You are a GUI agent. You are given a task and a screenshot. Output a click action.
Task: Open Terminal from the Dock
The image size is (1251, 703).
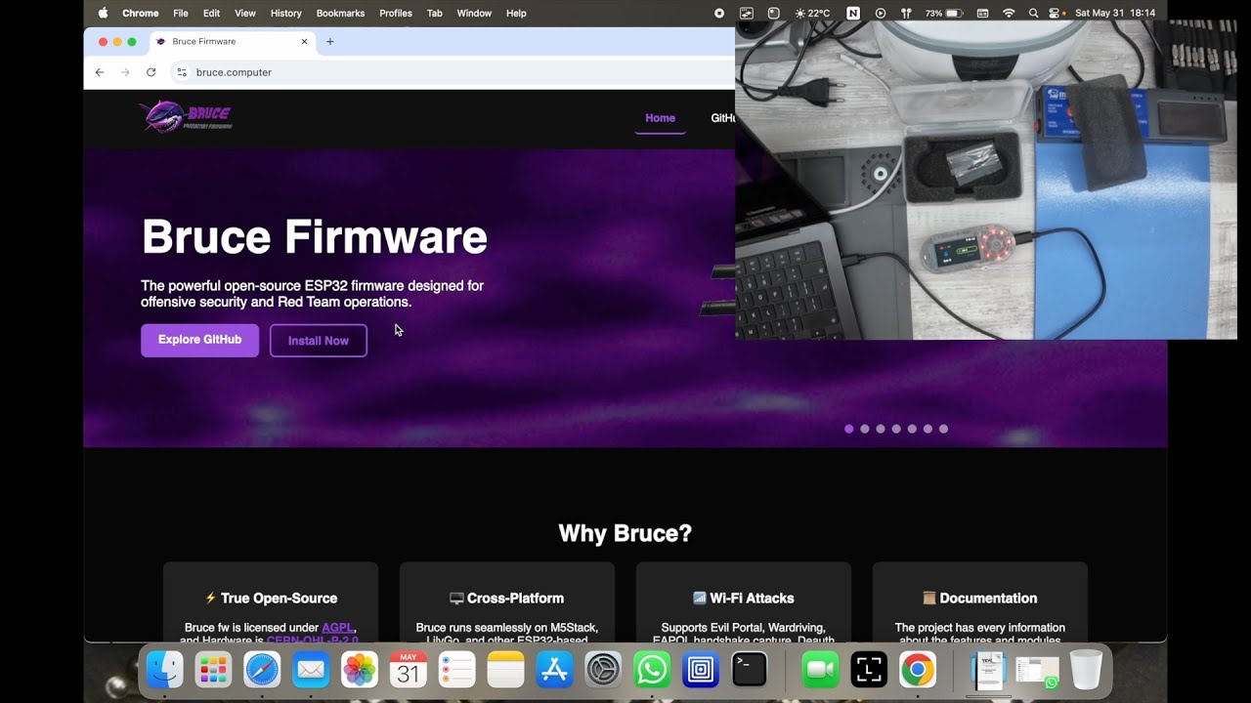tap(750, 670)
